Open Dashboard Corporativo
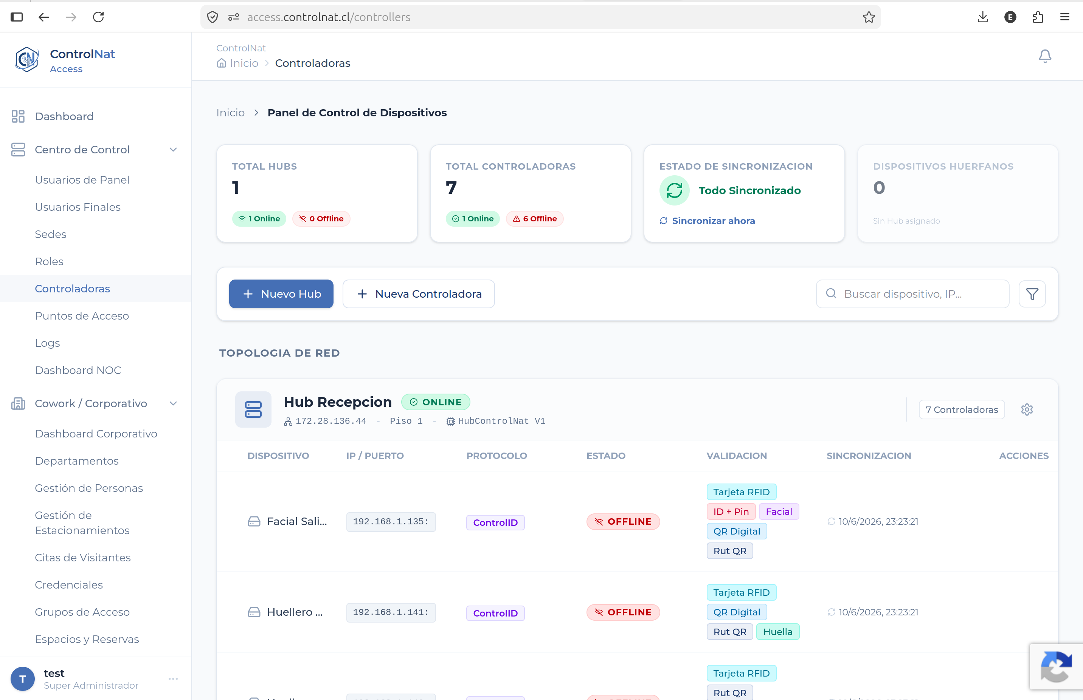Image resolution: width=1083 pixels, height=700 pixels. (96, 434)
